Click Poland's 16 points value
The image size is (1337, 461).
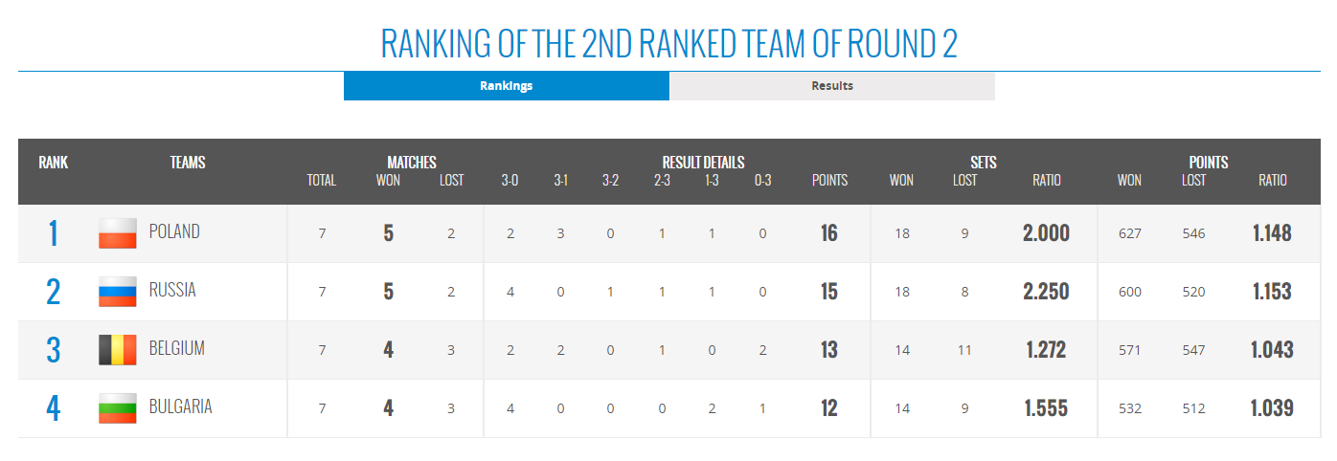[829, 233]
